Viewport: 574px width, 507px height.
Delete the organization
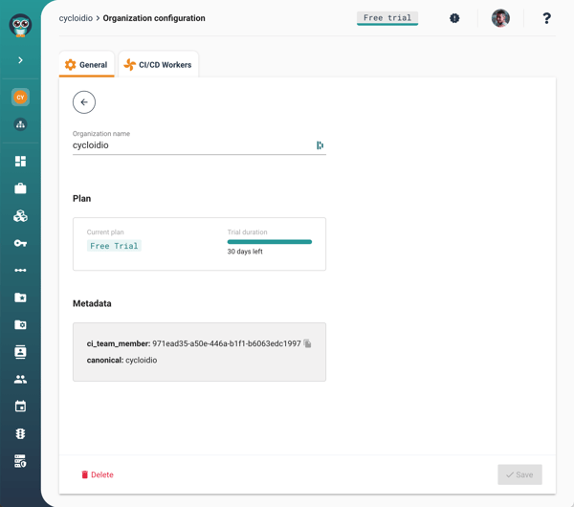pos(98,474)
